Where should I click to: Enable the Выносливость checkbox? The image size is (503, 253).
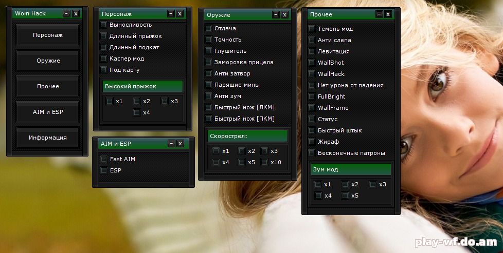tap(103, 25)
